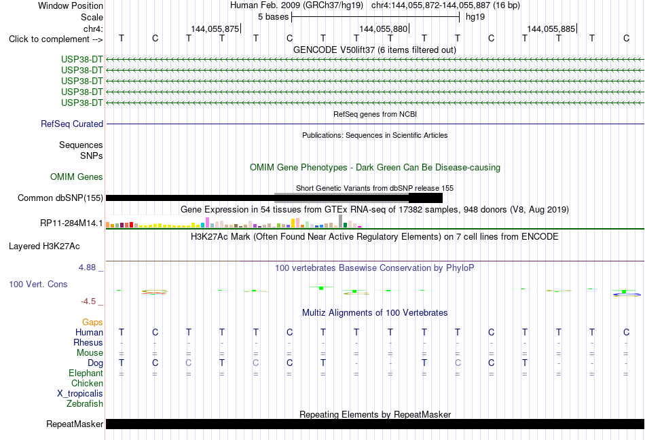Image resolution: width=645 pixels, height=440 pixels.
Task: Click the Rhesus species label
Action: (x=88, y=342)
